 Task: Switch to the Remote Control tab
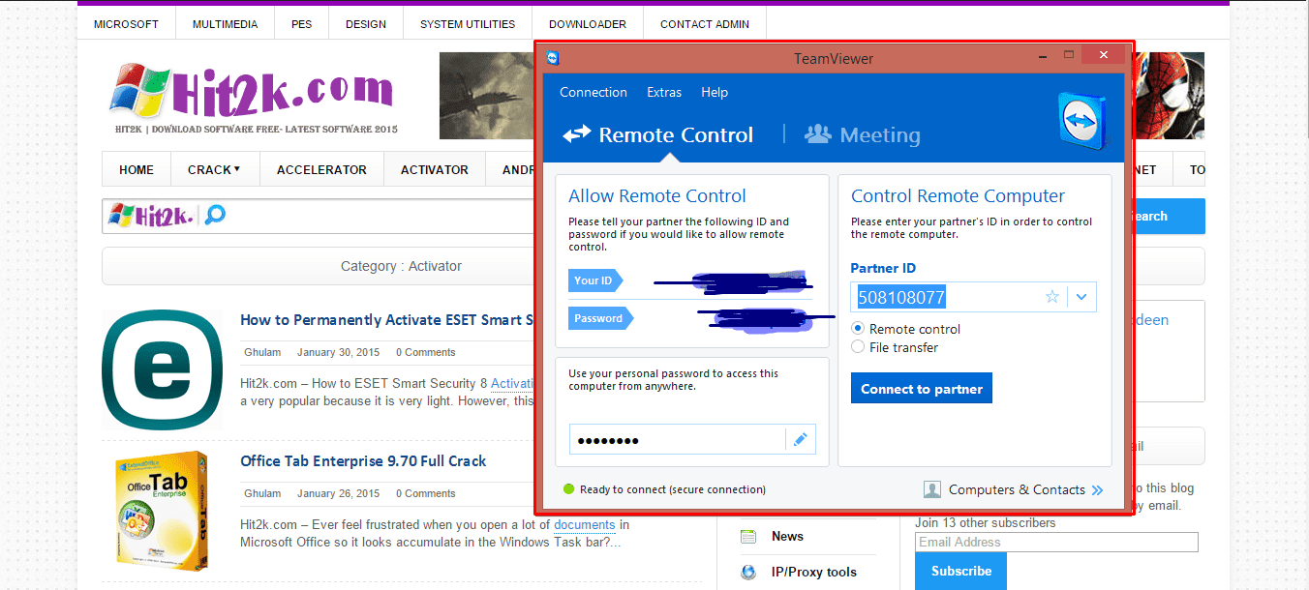pos(658,135)
